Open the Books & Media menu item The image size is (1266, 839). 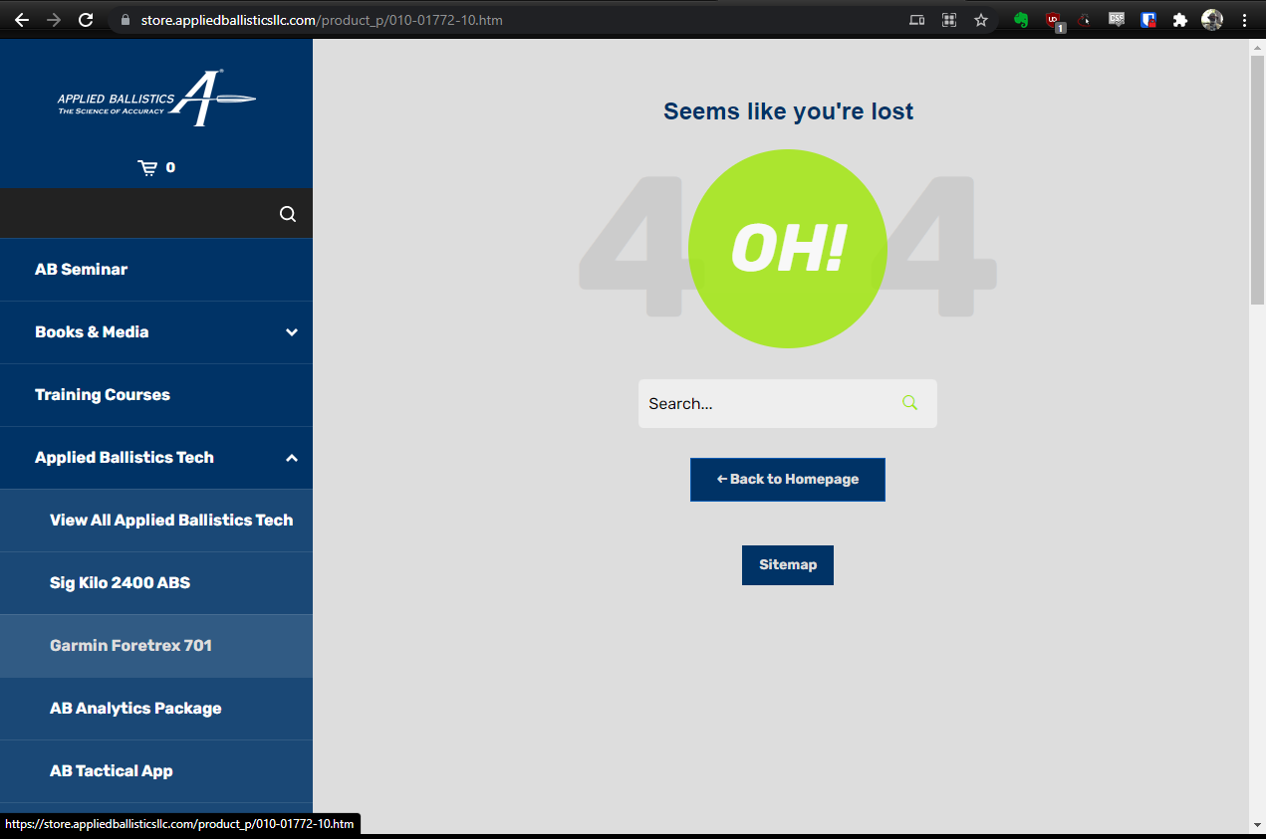pyautogui.click(x=156, y=332)
